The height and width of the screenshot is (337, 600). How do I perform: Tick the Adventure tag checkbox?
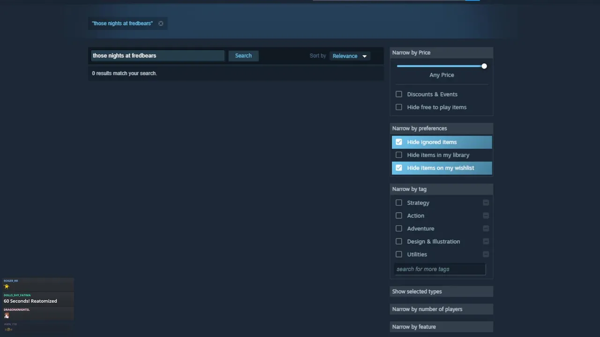(399, 228)
